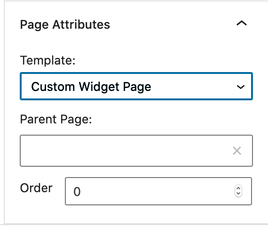Click the Order spinner control
Screen dimensions: 268x227
238,191
